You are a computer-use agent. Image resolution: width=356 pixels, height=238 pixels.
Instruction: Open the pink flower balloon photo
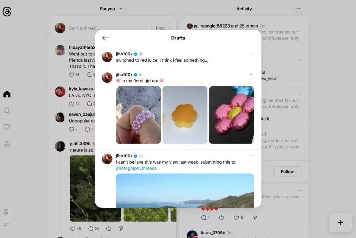click(x=231, y=115)
